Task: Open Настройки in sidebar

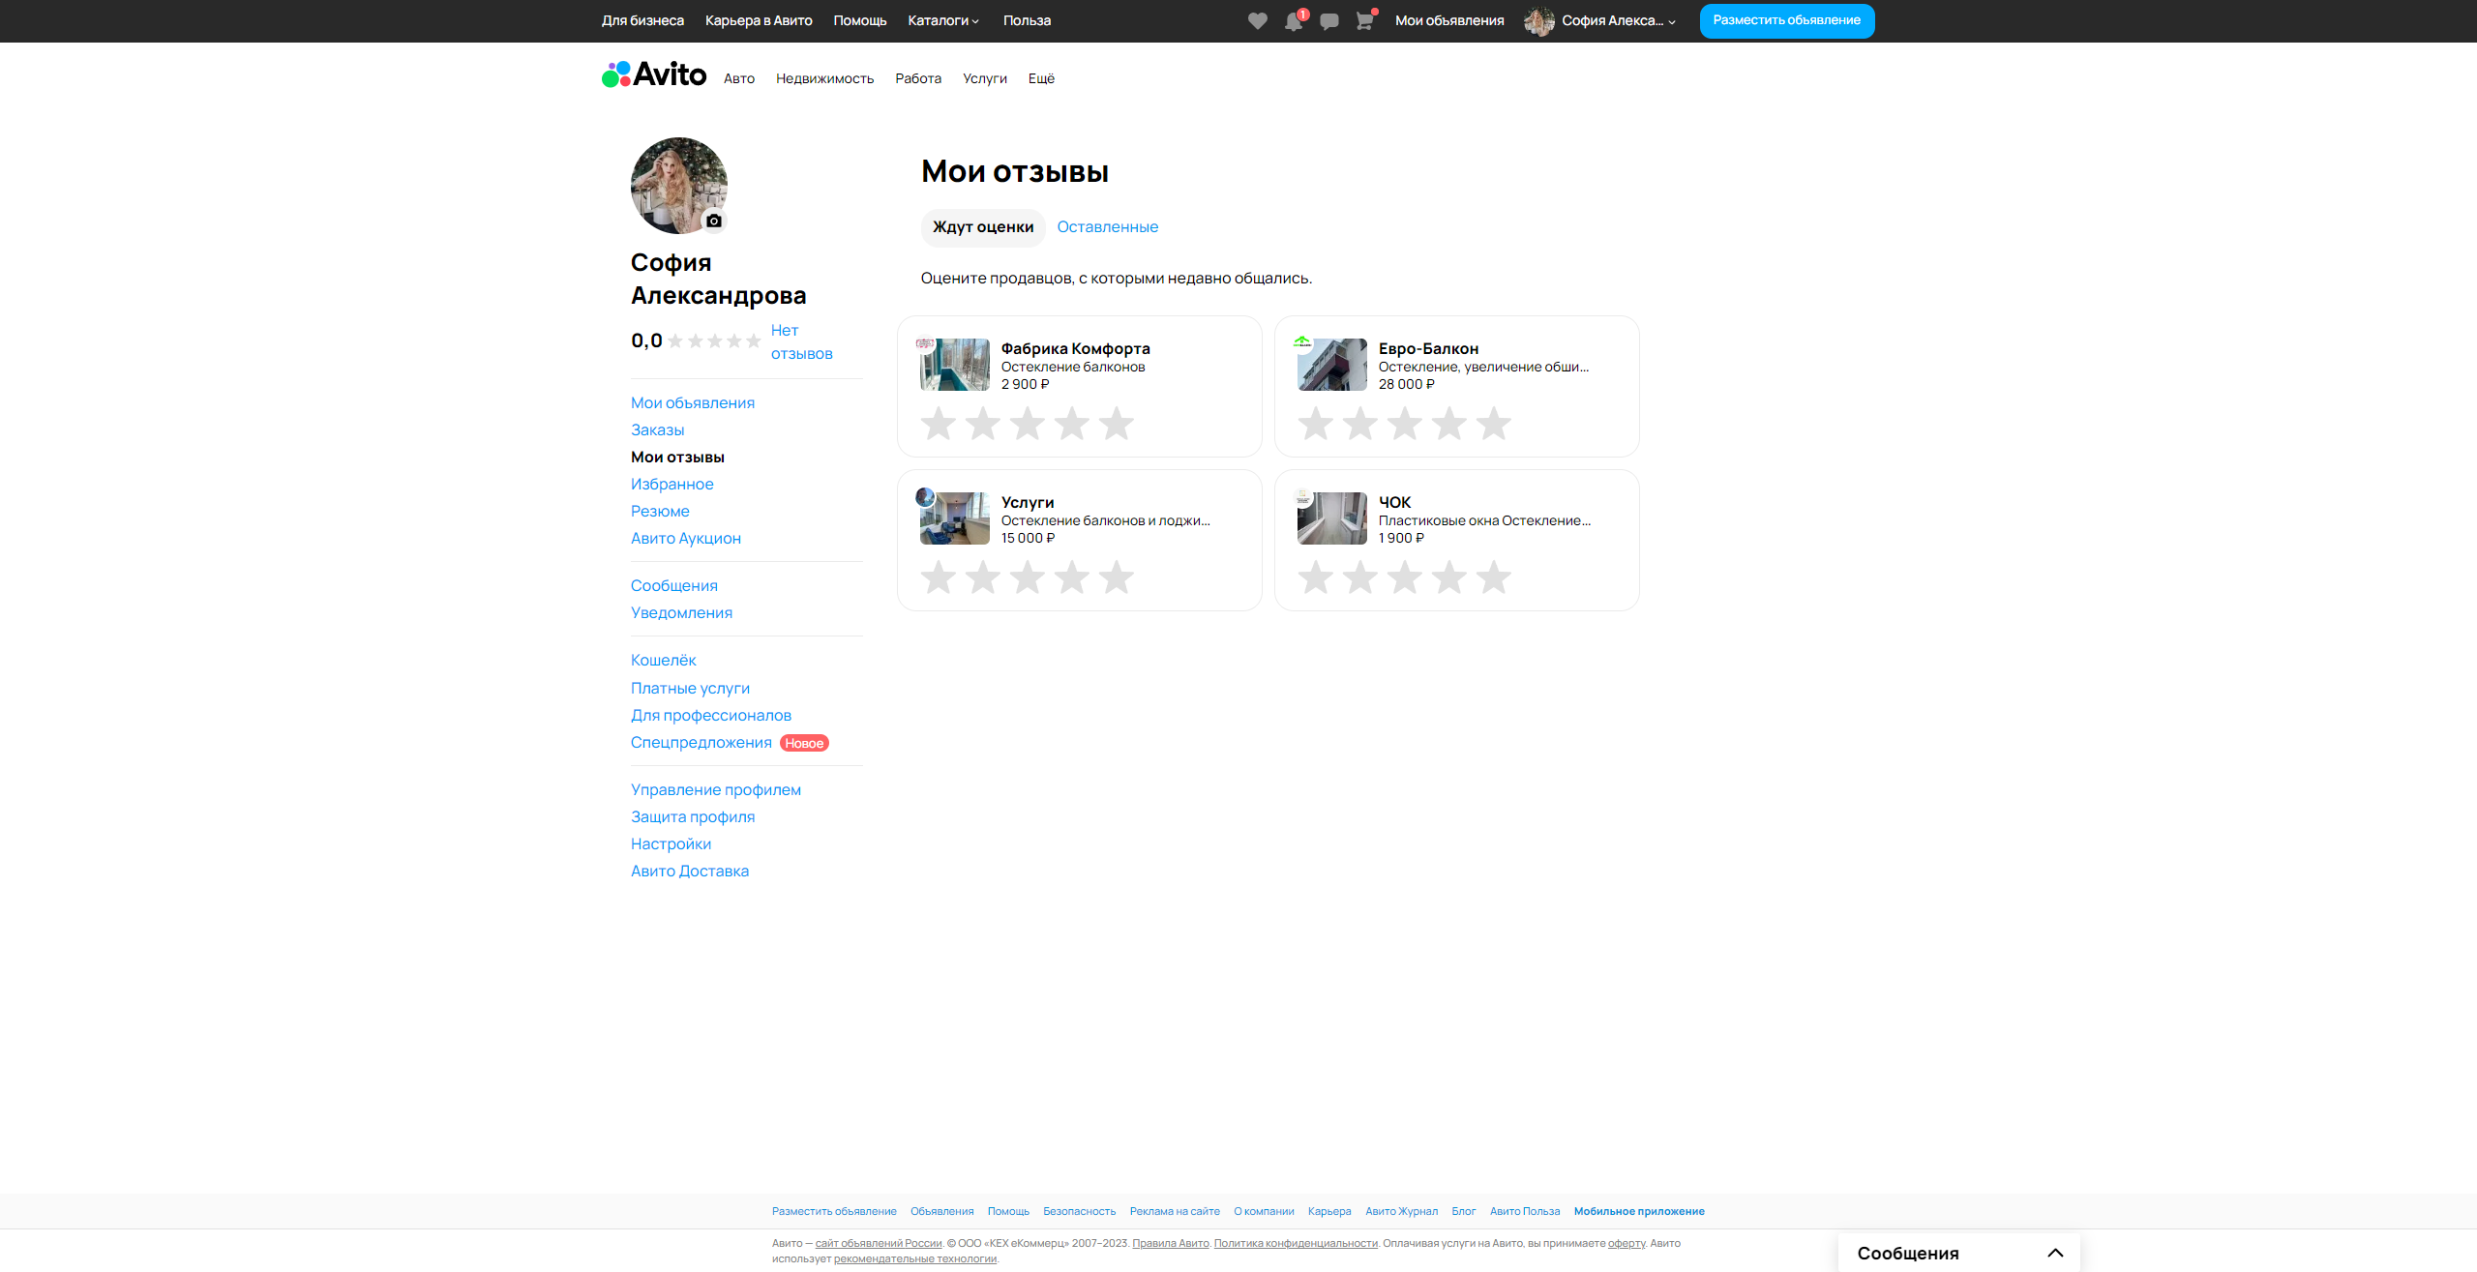Action: (x=671, y=843)
